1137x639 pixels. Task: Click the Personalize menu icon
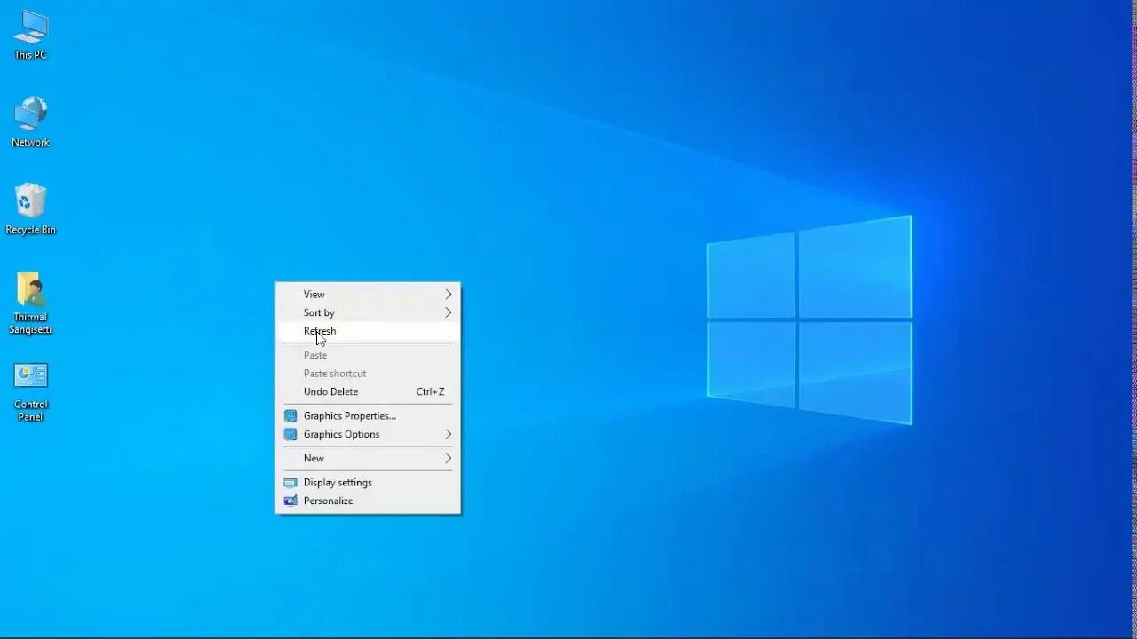pos(290,501)
